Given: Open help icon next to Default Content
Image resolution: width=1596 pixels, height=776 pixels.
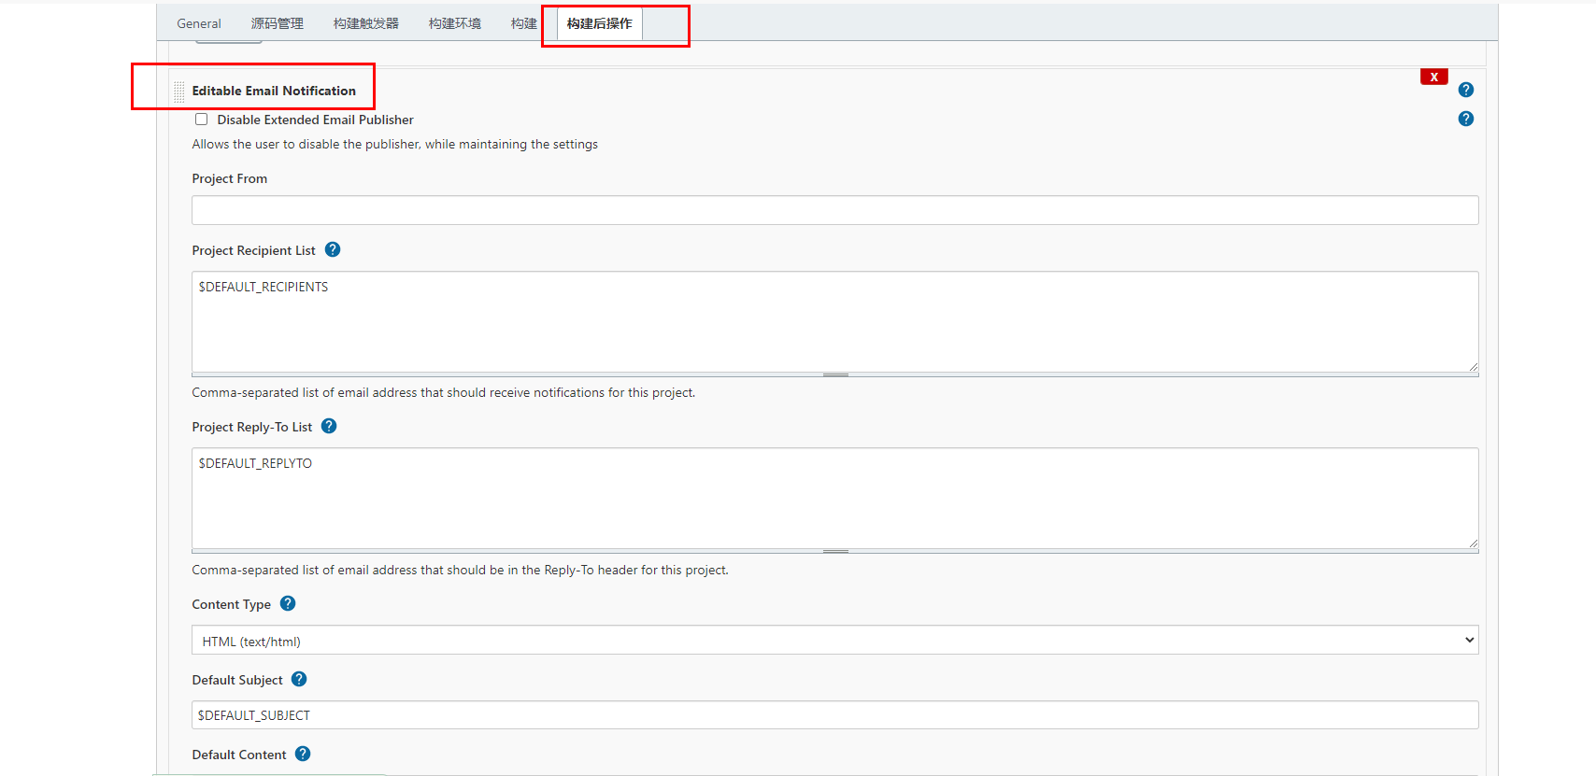Looking at the screenshot, I should (x=303, y=754).
